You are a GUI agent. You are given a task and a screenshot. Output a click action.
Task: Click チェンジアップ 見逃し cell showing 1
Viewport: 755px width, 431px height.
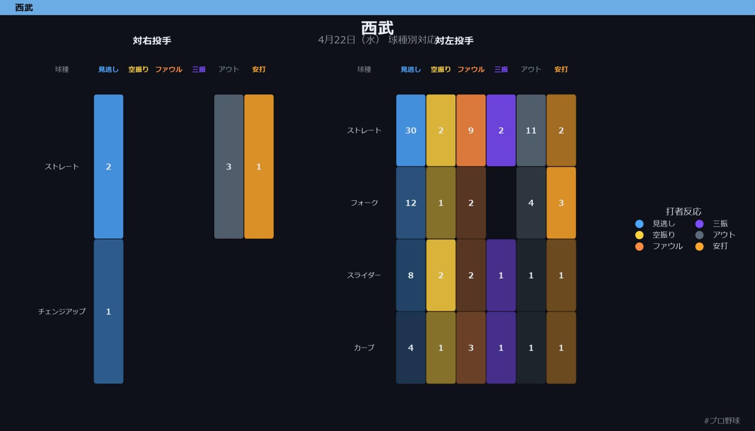click(109, 312)
